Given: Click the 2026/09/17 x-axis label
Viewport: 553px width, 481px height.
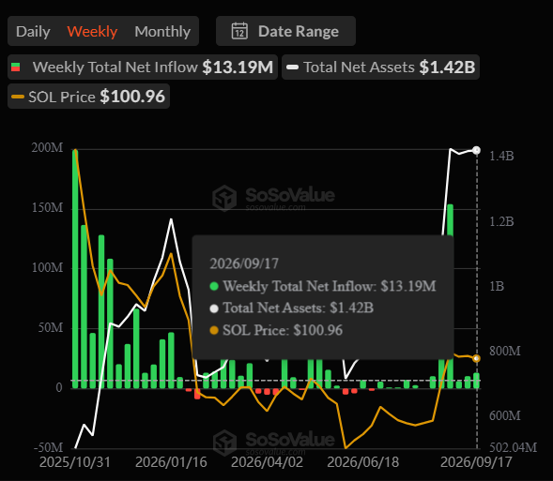Looking at the screenshot, I should (x=476, y=462).
